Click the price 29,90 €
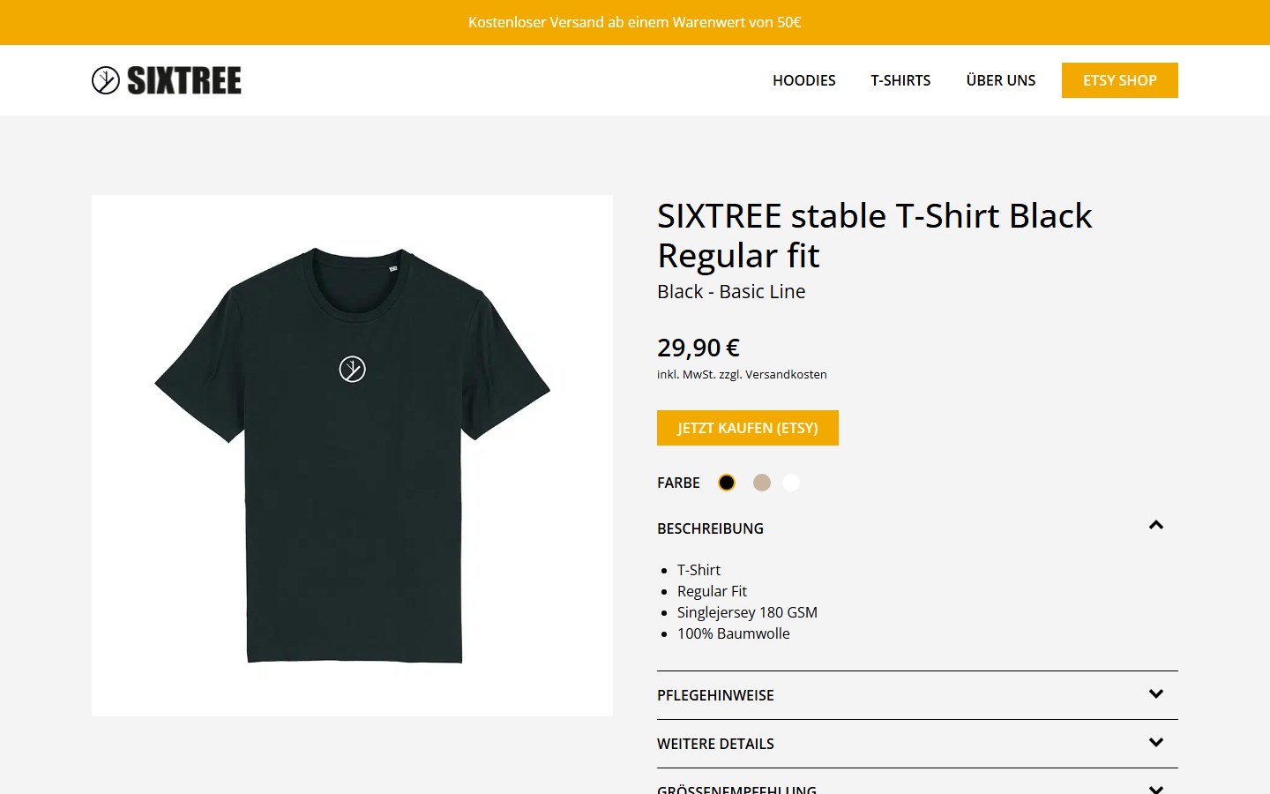 coord(698,348)
